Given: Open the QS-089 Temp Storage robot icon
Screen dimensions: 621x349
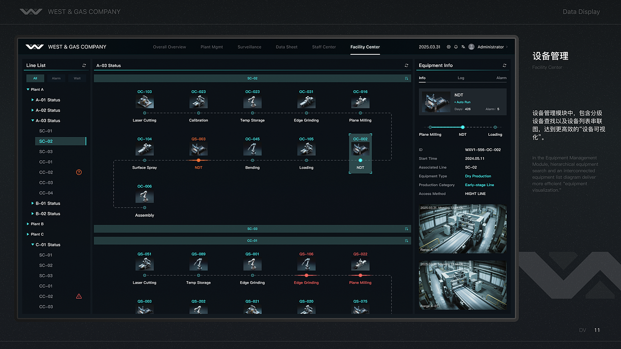Looking at the screenshot, I should (198, 264).
